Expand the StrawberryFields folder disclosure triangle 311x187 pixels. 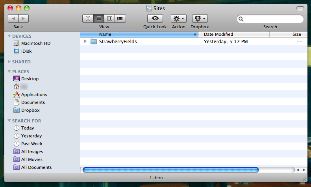point(85,41)
